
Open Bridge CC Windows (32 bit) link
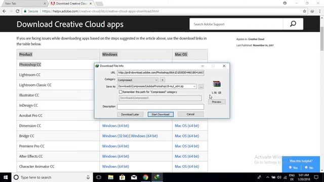click(115, 136)
